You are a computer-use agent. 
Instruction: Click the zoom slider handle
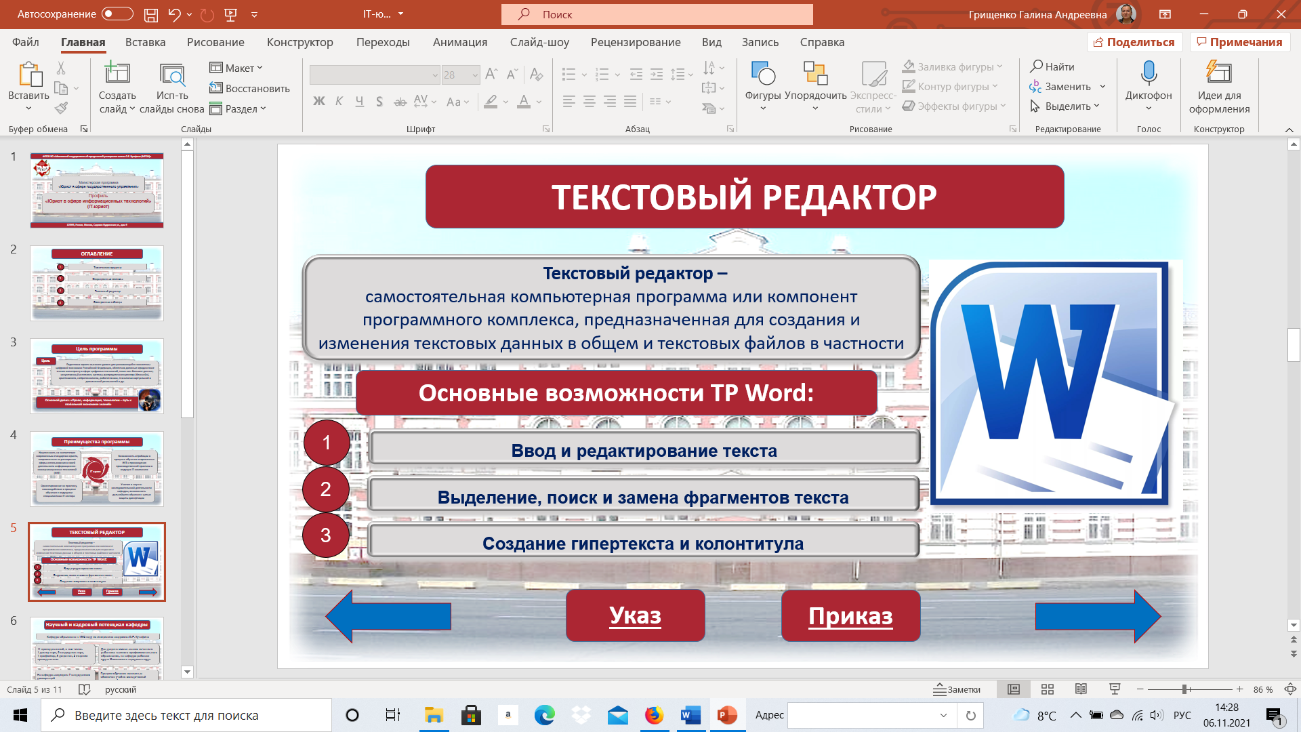click(x=1185, y=689)
